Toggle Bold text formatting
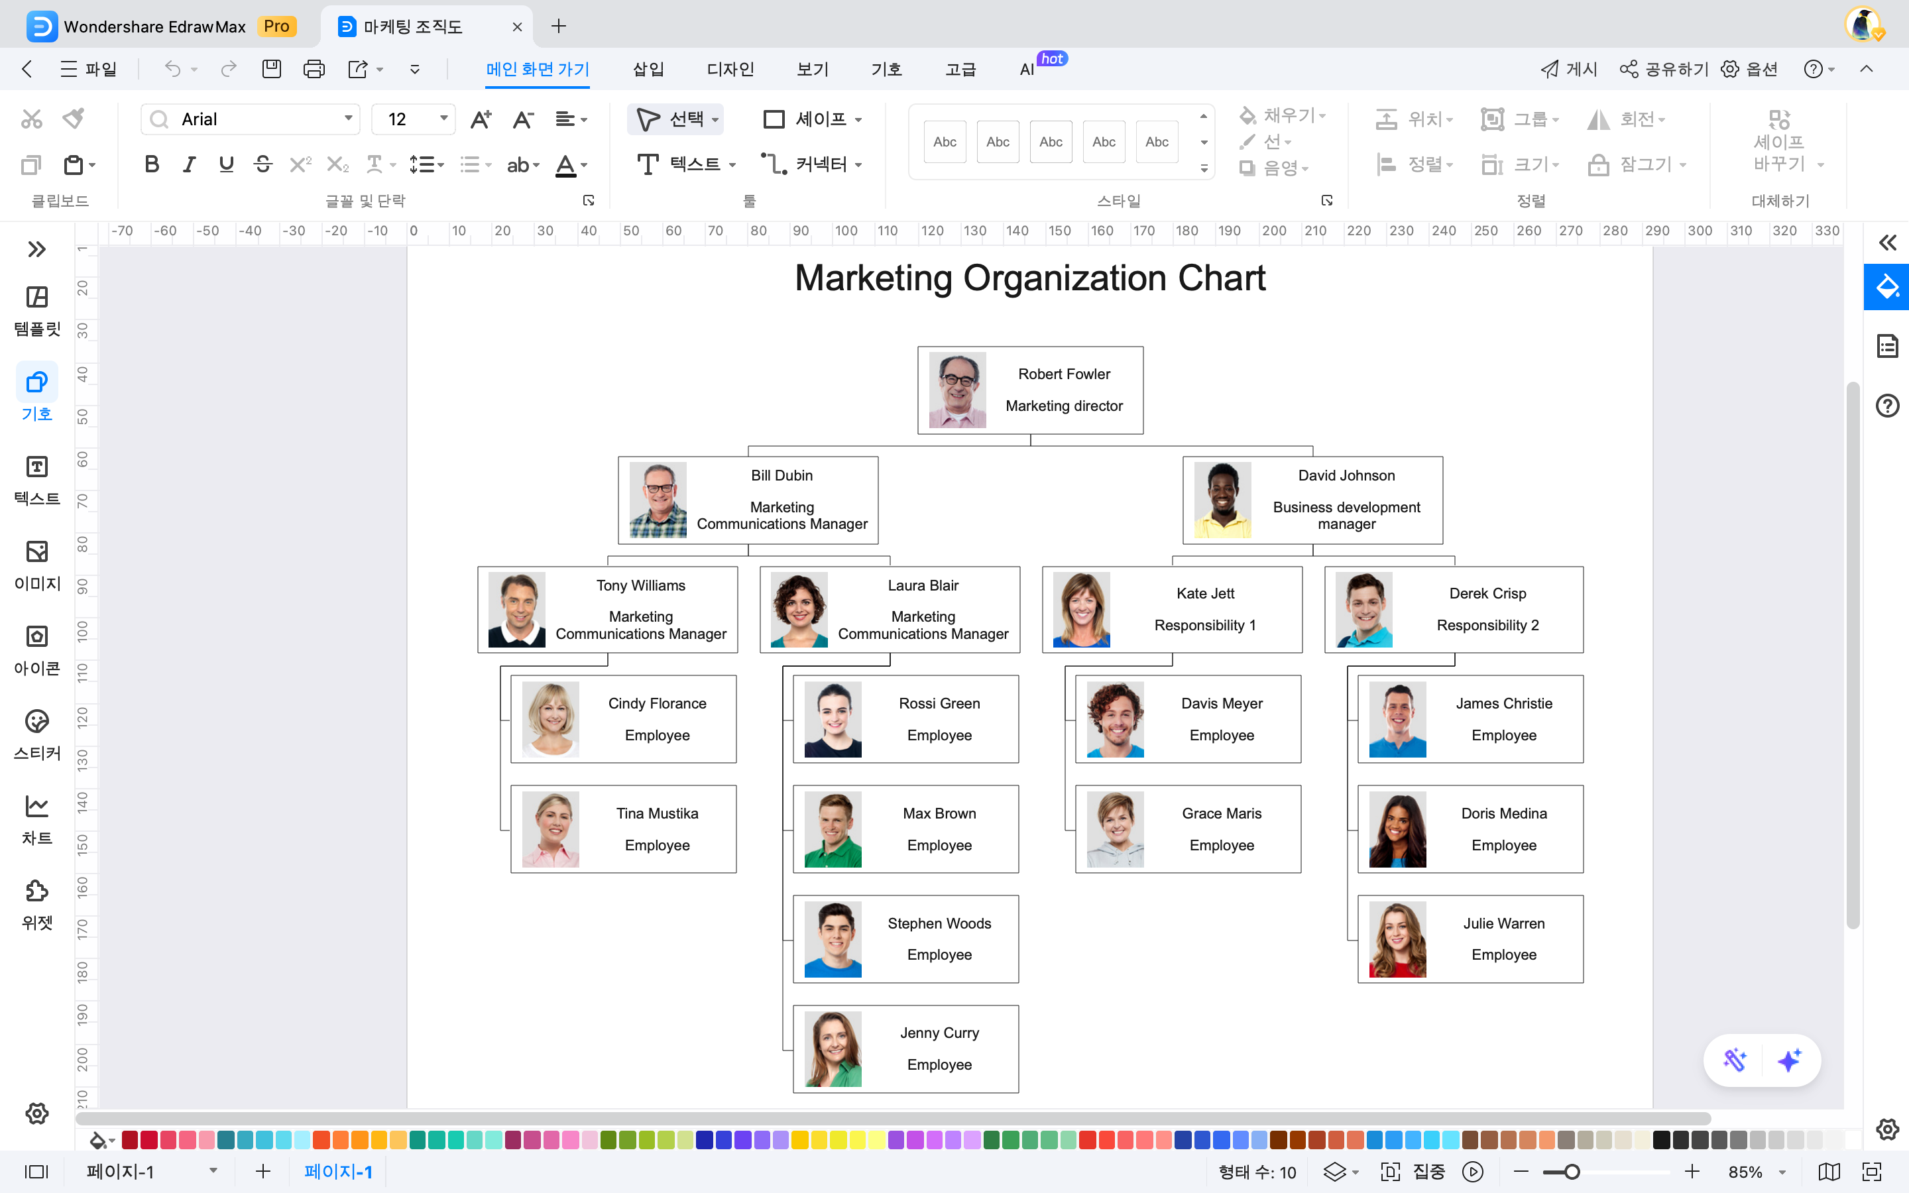 point(151,164)
